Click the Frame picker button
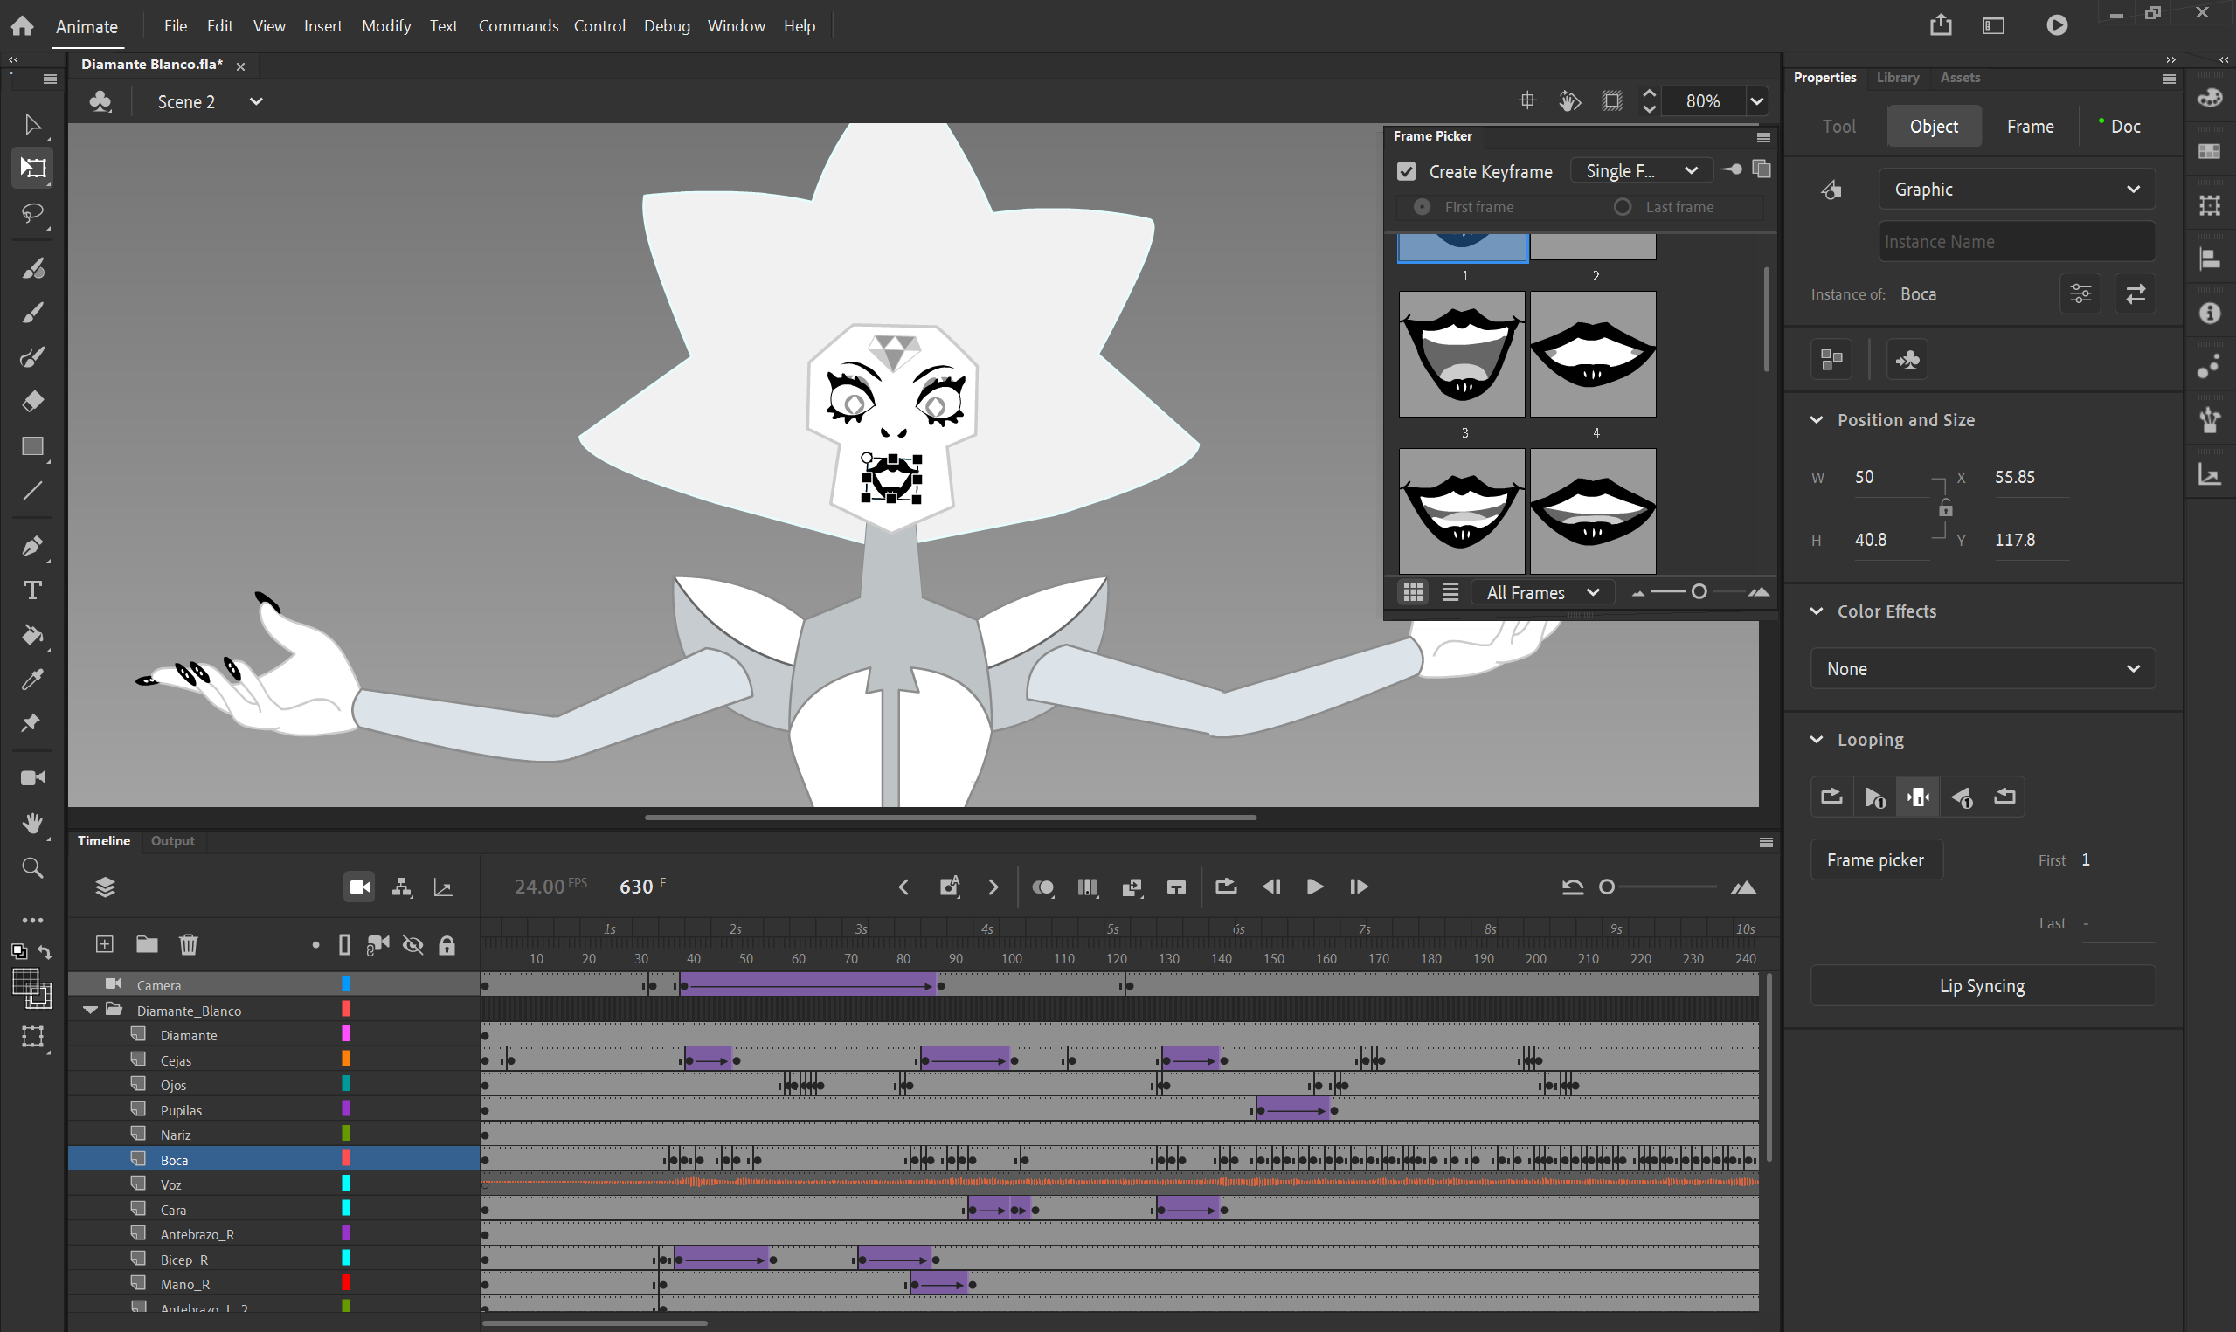Image resolution: width=2236 pixels, height=1332 pixels. 1875,859
